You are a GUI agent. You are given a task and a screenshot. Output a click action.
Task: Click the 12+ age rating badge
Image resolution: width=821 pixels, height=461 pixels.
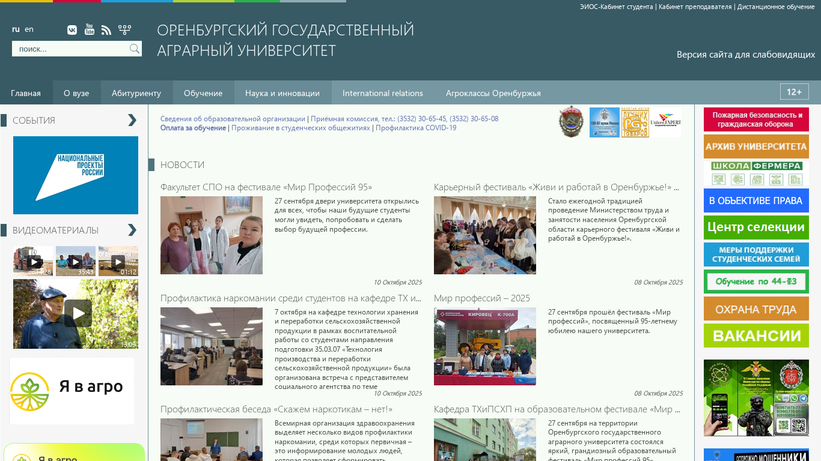point(795,92)
